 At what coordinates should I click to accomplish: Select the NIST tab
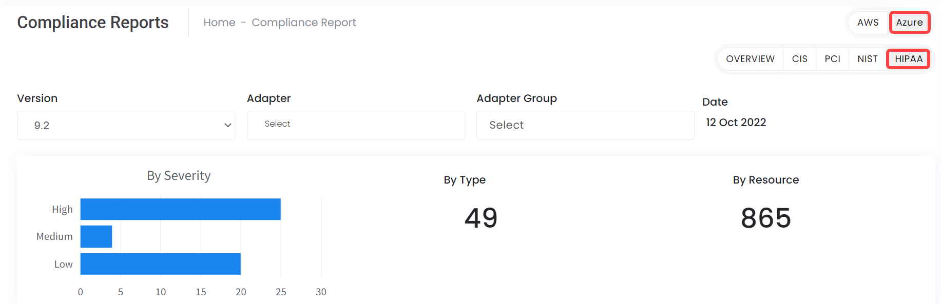coord(867,59)
